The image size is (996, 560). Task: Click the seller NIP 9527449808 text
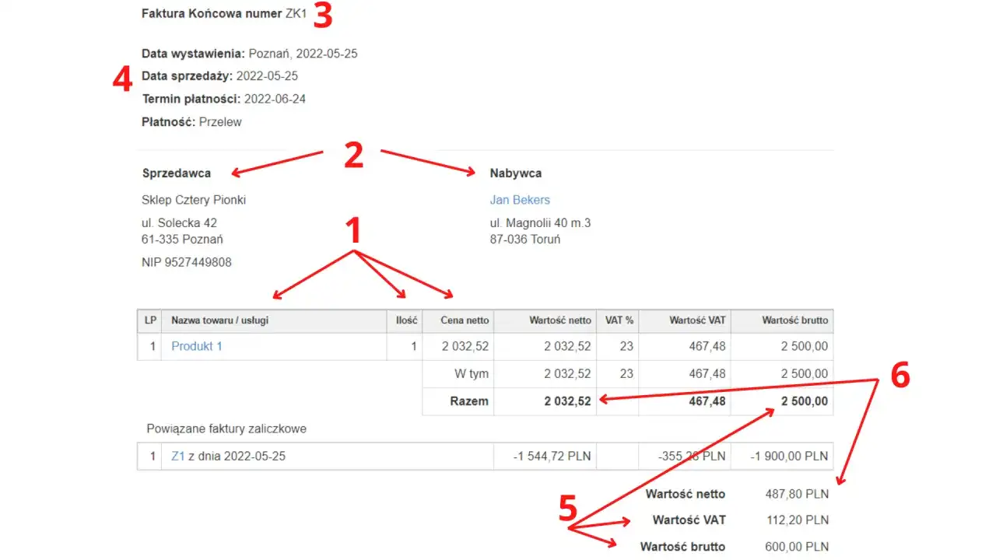pyautogui.click(x=186, y=262)
